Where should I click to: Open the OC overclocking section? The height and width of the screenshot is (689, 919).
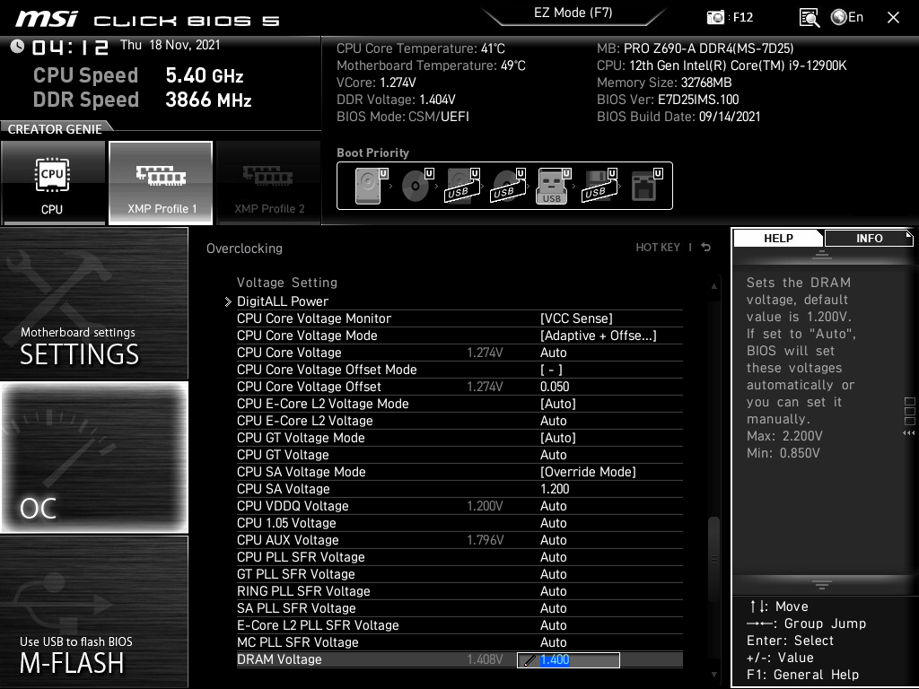coord(93,457)
